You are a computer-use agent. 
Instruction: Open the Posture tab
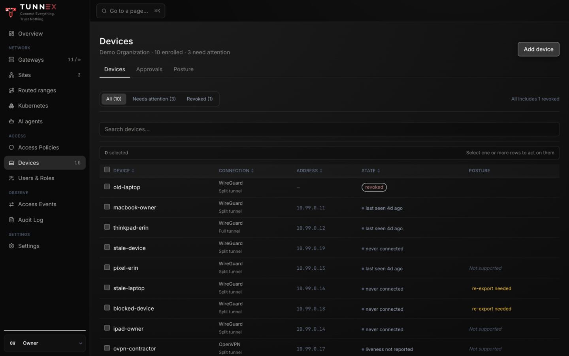click(x=183, y=69)
